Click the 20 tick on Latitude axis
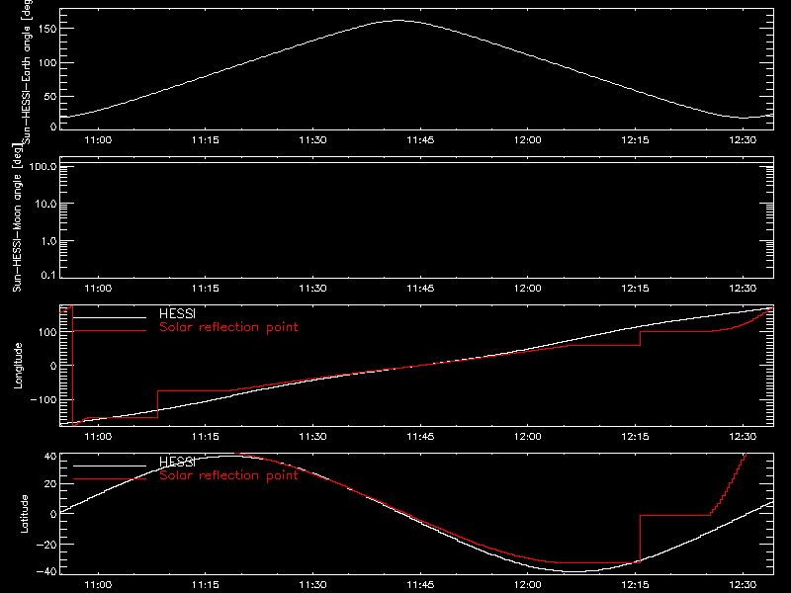Image resolution: width=791 pixels, height=593 pixels. [x=50, y=484]
